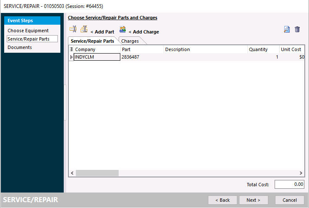The width and height of the screenshot is (309, 208).
Task: Click the grid column chooser icon
Action: 71,49
